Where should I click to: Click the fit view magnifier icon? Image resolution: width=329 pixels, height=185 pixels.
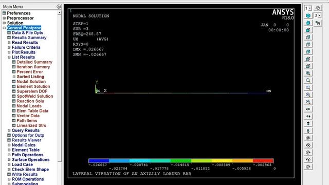(x=308, y=73)
